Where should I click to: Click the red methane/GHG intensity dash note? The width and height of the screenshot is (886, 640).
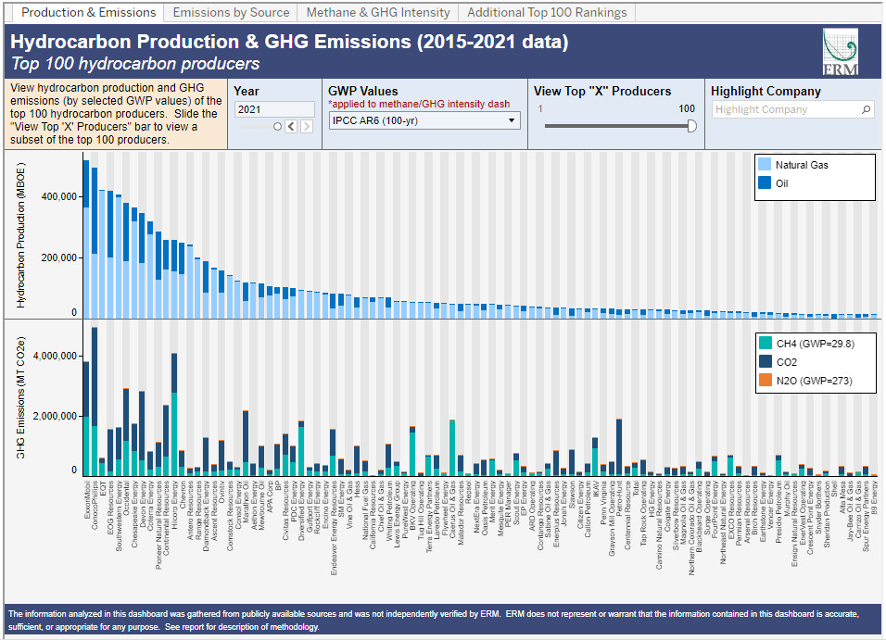pos(419,104)
